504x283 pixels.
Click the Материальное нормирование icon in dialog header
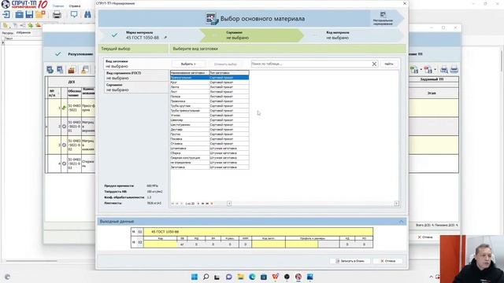383,18
